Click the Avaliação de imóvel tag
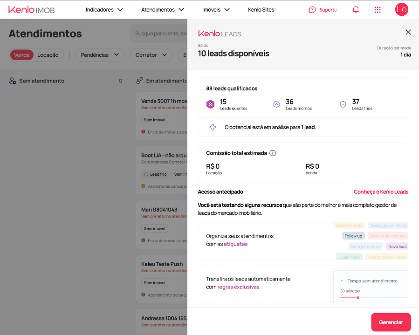Image resolution: width=419 pixels, height=335 pixels. (388, 226)
